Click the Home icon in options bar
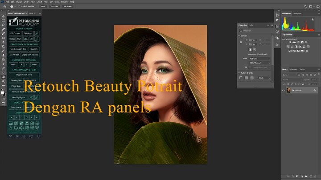 [x=4, y=6]
